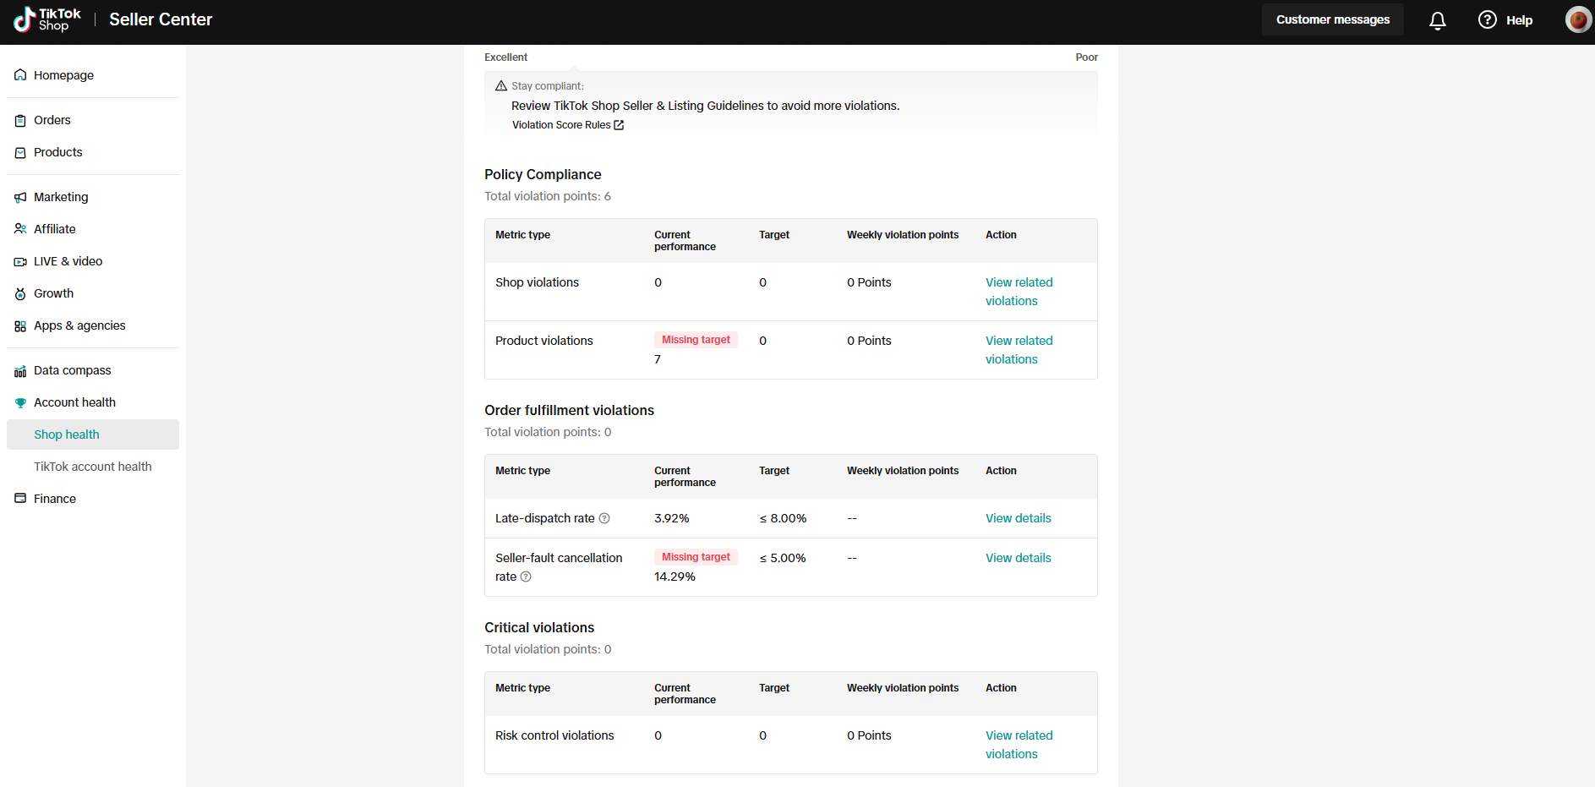This screenshot has width=1595, height=787.
Task: Click the profile avatar in header
Action: coord(1577,20)
